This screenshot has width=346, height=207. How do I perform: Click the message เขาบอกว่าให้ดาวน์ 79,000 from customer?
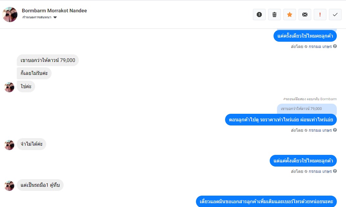click(x=48, y=60)
